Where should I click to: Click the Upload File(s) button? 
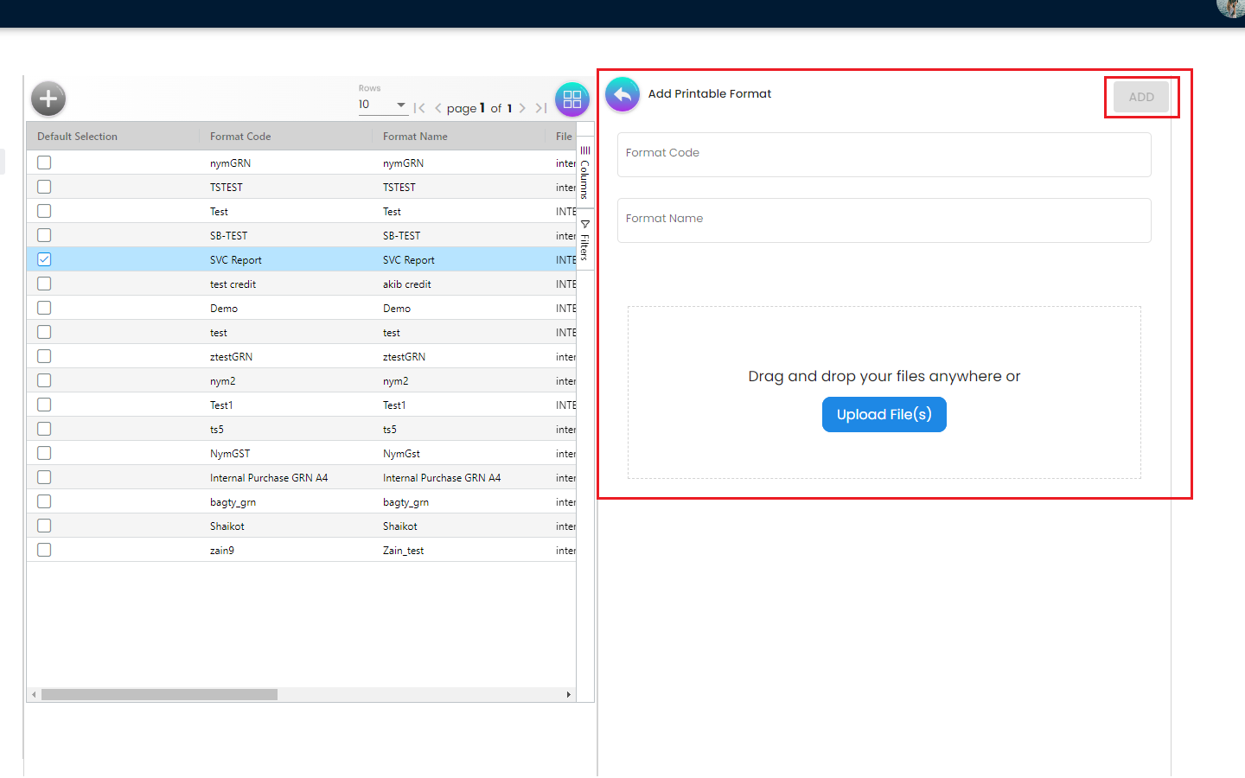pos(884,415)
